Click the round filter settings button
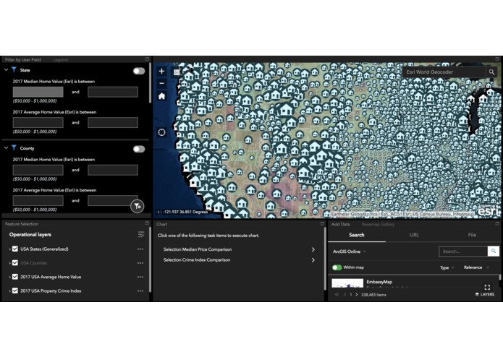Screen dimensions: 503x357 click(138, 206)
